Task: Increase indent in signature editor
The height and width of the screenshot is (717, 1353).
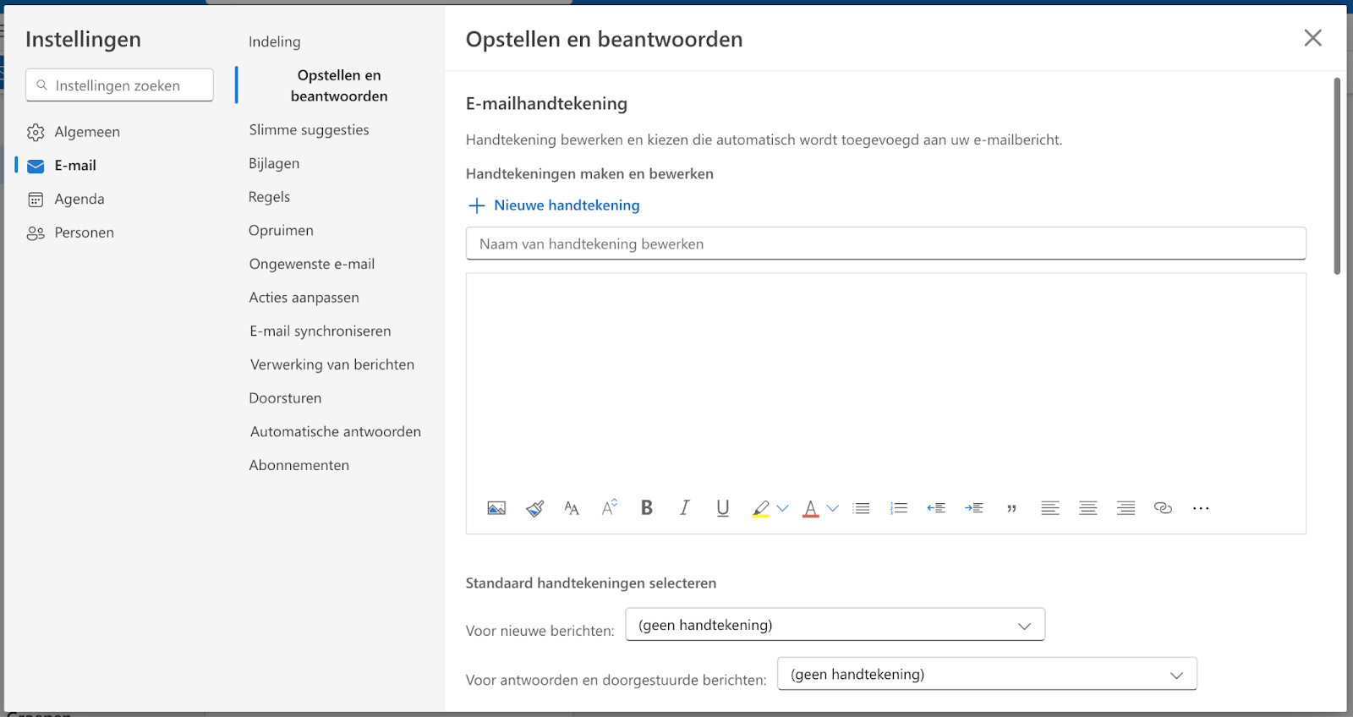Action: coord(974,508)
